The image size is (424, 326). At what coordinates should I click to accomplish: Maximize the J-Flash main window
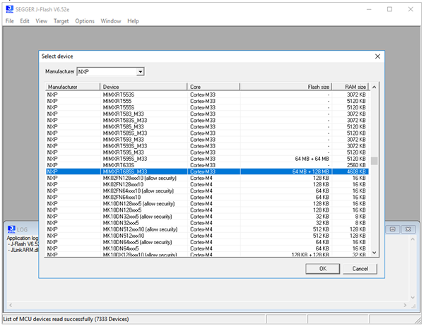tap(389, 9)
